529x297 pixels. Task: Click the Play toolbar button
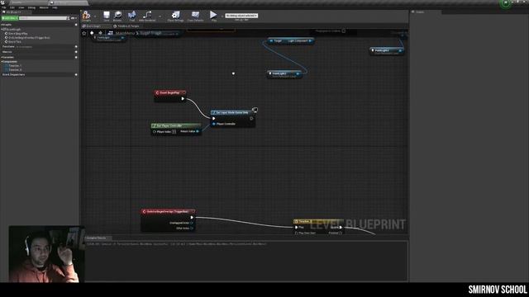[213, 16]
